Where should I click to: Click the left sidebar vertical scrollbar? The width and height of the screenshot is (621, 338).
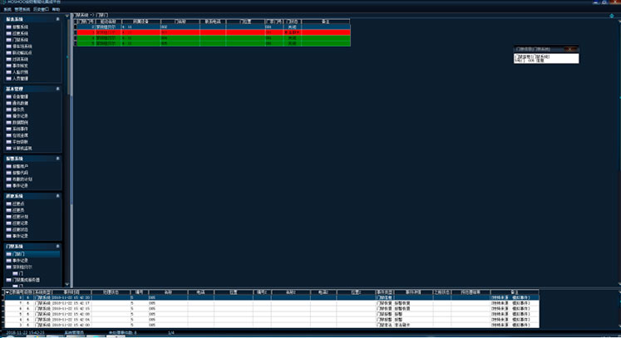tap(69, 149)
